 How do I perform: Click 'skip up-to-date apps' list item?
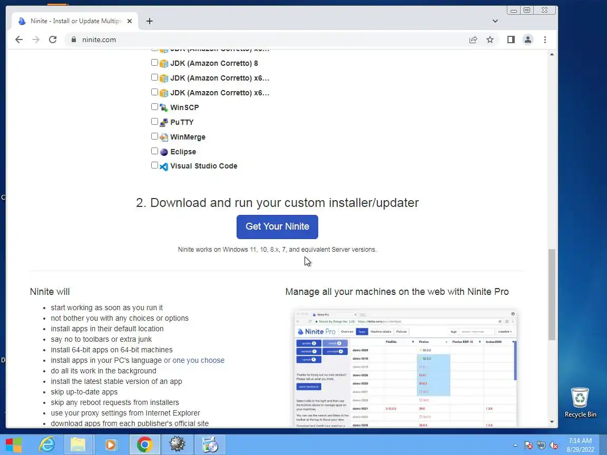(x=84, y=392)
